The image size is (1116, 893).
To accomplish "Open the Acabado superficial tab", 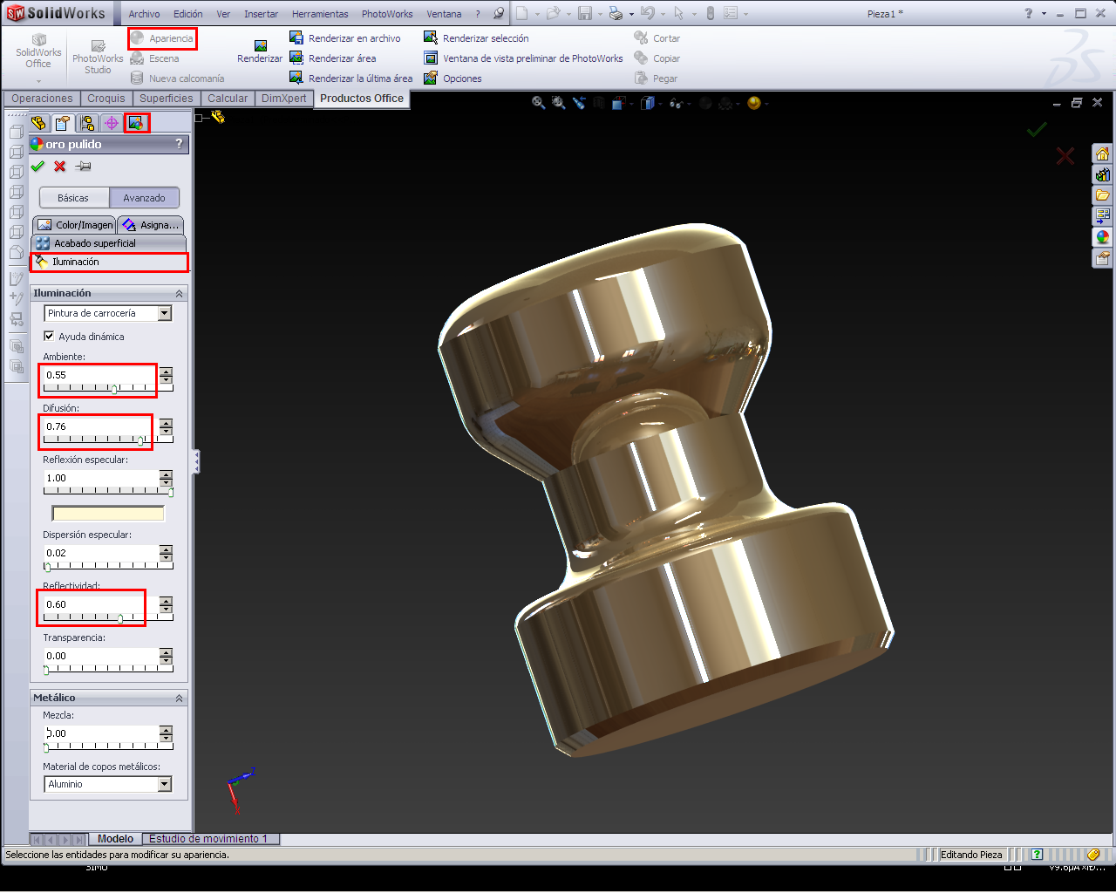I will click(109, 243).
